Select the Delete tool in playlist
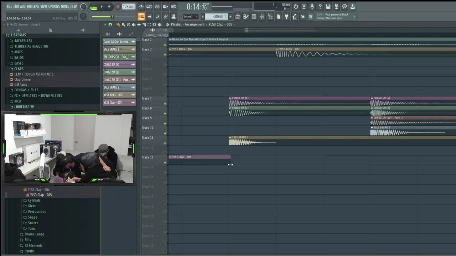 click(x=129, y=25)
